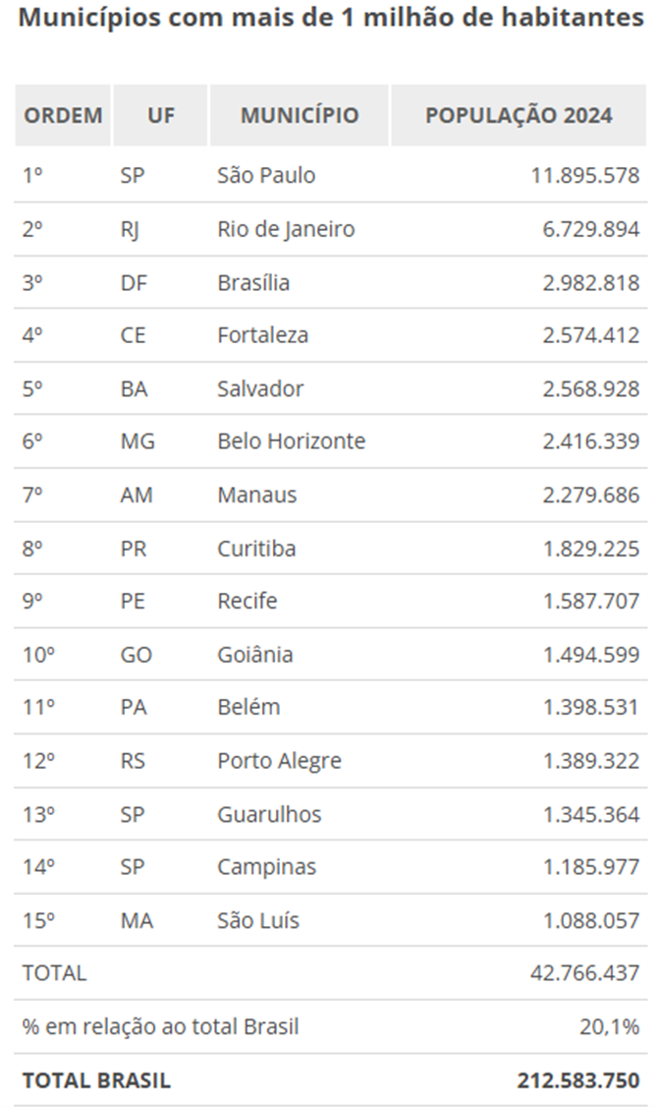Click Fortaleza's population value 2.574.412
The width and height of the screenshot is (657, 1108).
591,335
